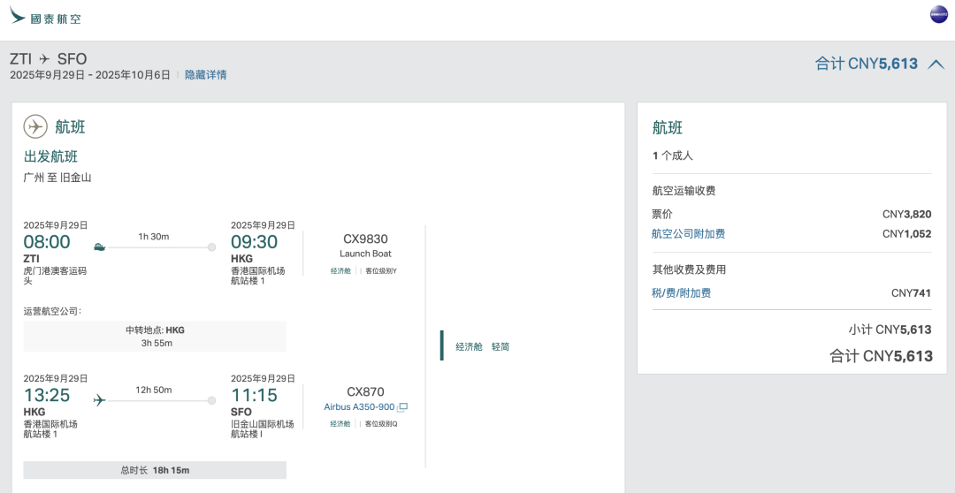Click the Launch Boat label
955x493 pixels.
[x=365, y=254]
